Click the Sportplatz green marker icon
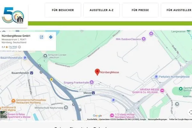 pos(180,89)
